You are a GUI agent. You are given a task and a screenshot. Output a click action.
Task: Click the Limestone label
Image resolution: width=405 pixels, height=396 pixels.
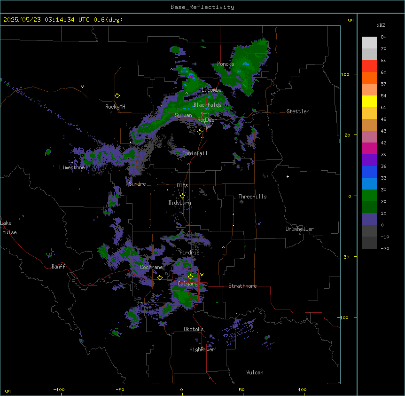point(72,167)
